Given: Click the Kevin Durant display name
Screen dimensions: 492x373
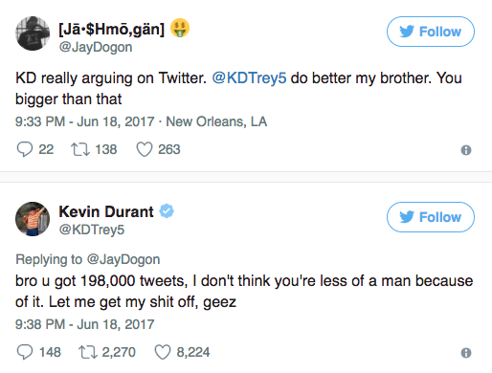Looking at the screenshot, I should 106,211.
